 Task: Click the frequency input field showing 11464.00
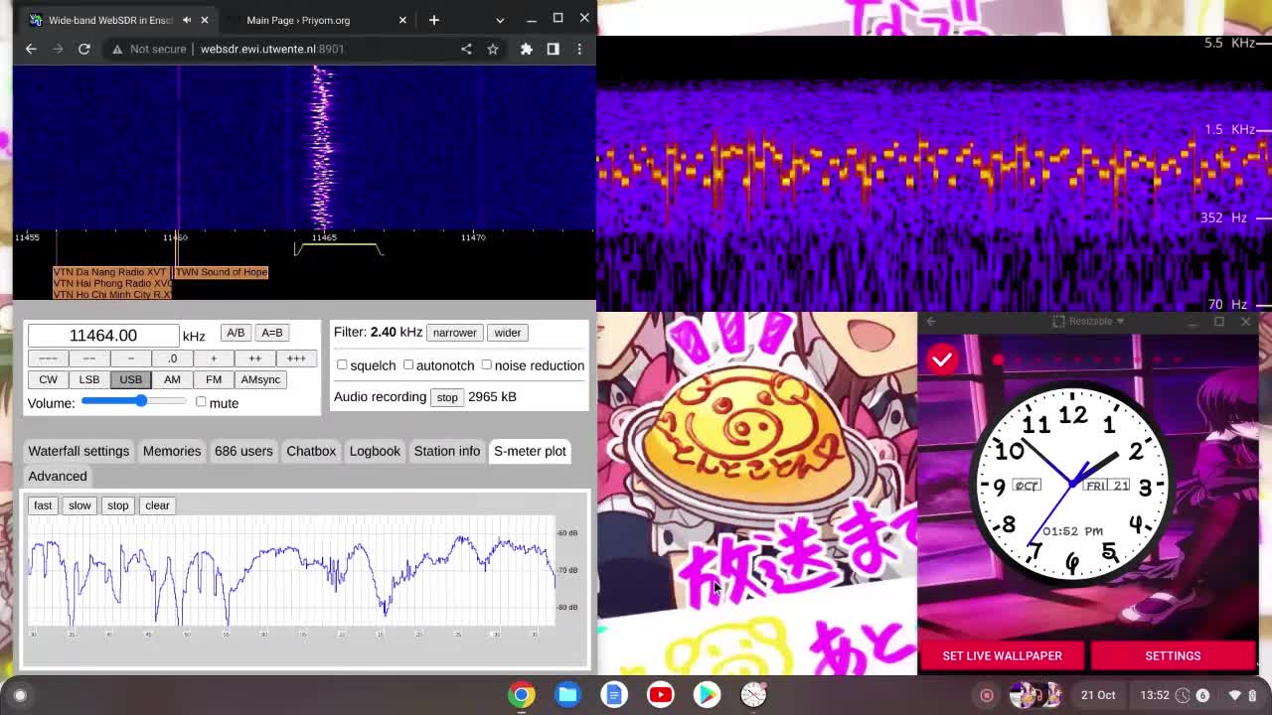click(103, 336)
